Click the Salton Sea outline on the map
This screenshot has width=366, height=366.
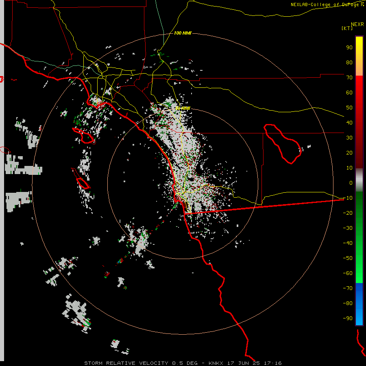283,144
